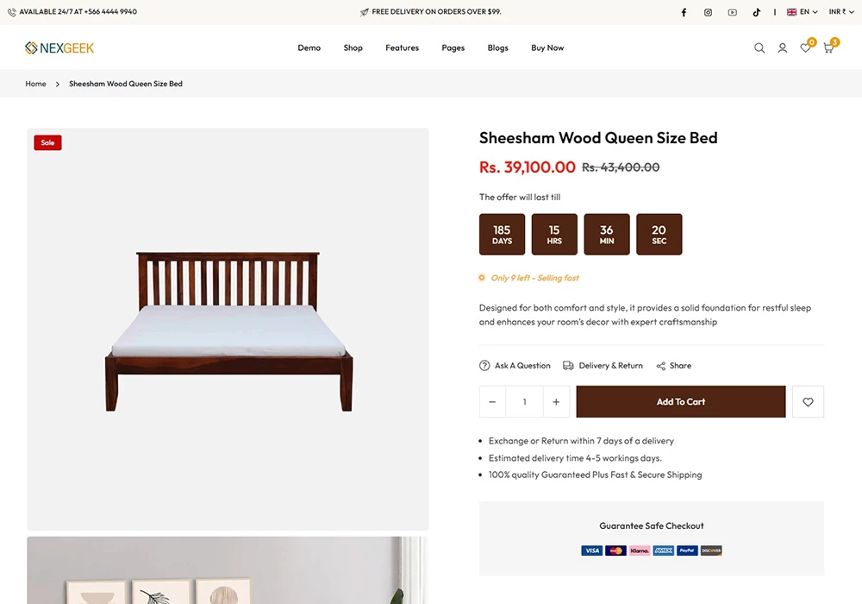Open Delivery & Return information
This screenshot has height=604, width=862.
[x=603, y=365]
